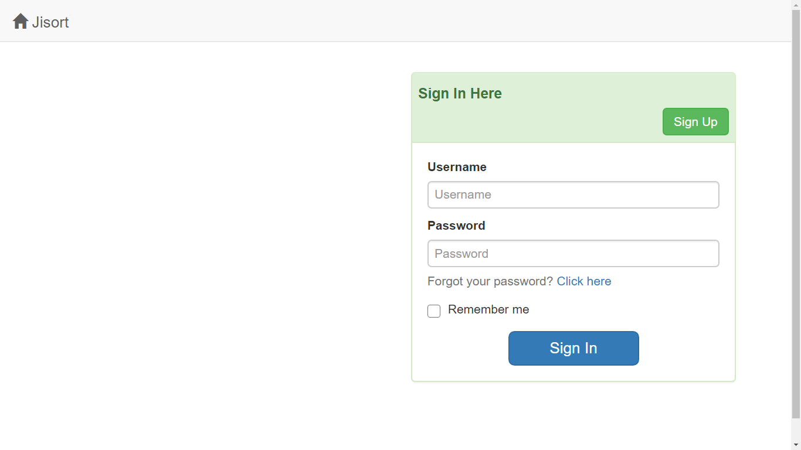Open the Click here password recovery link

[584, 281]
